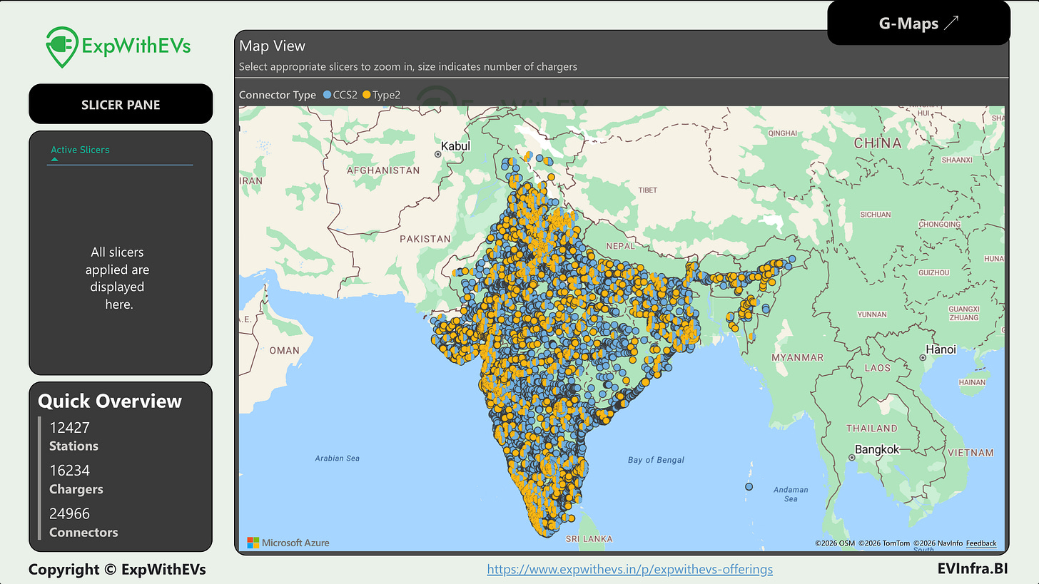Open the map Feedback link
This screenshot has width=1039, height=584.
[981, 543]
